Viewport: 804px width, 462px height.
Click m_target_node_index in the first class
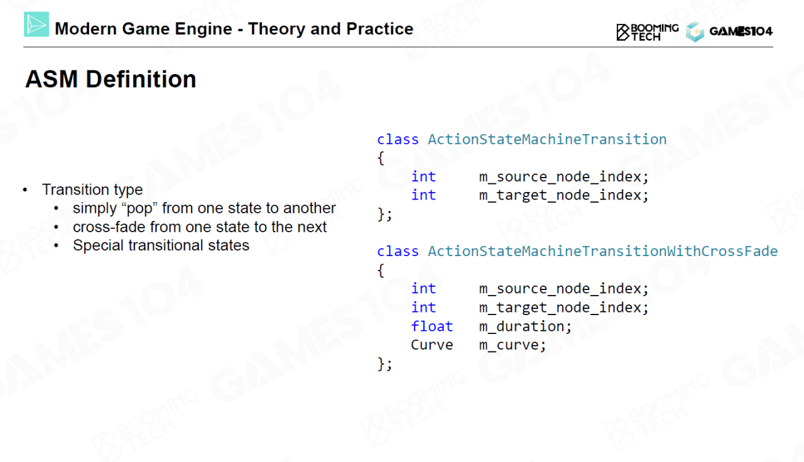tap(563, 195)
